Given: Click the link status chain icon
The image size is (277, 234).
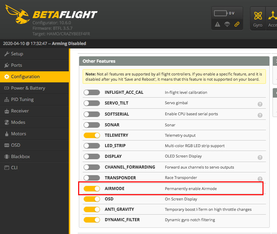Looking at the screenshot, I should (x=237, y=24).
